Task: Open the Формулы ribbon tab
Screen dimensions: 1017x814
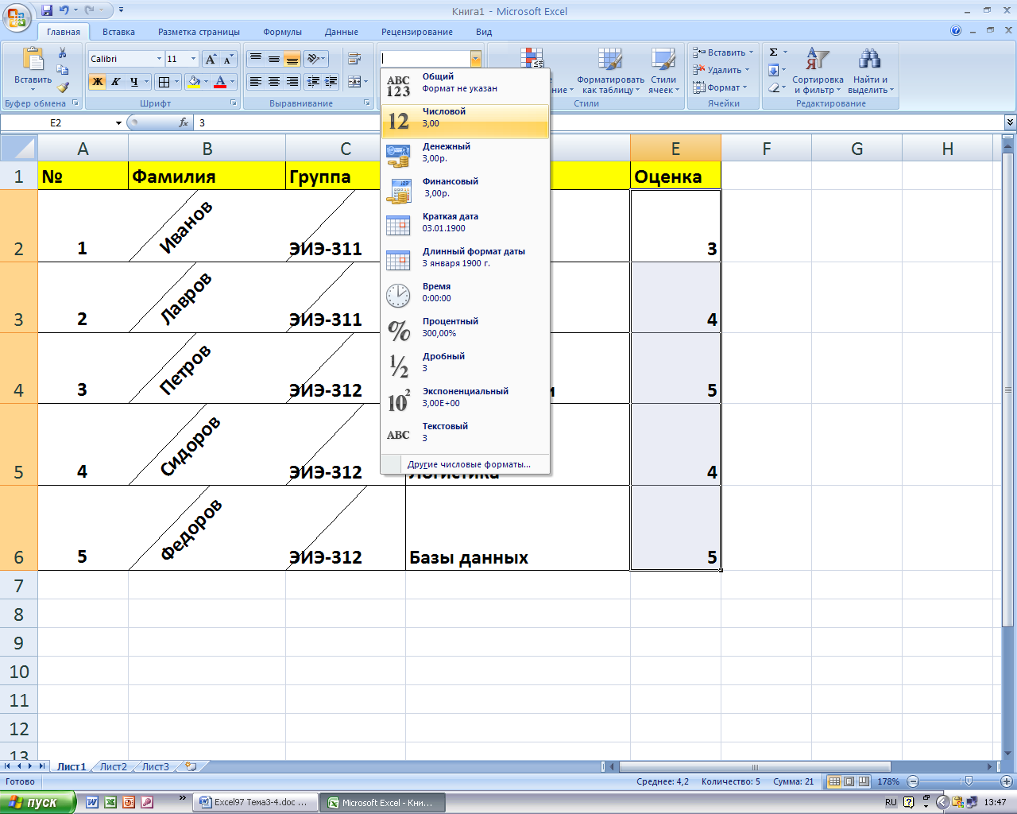Action: (283, 32)
